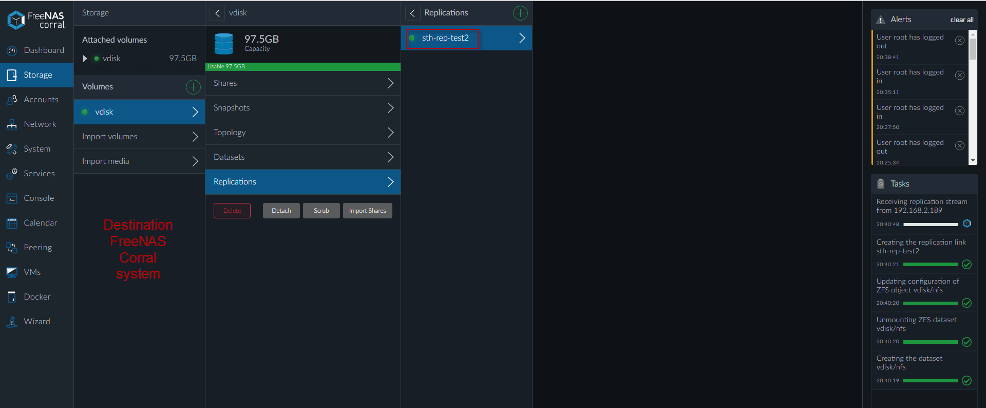Click the Alerts warning triangle icon
The image size is (986, 408).
point(881,20)
